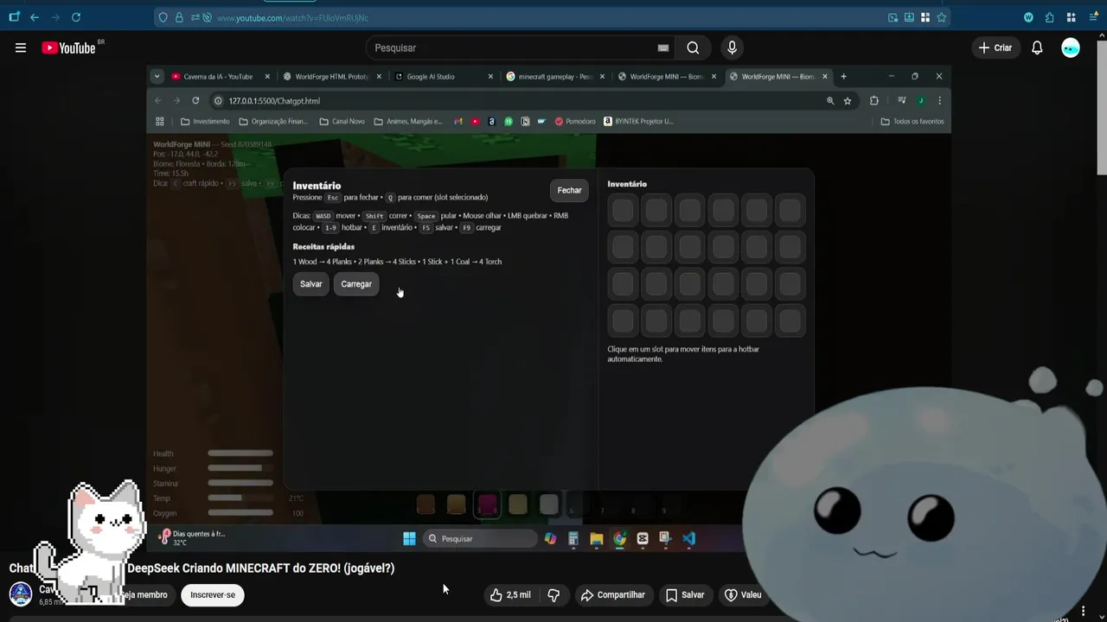Click the Windows Start icon in video taskbar

tap(409, 539)
